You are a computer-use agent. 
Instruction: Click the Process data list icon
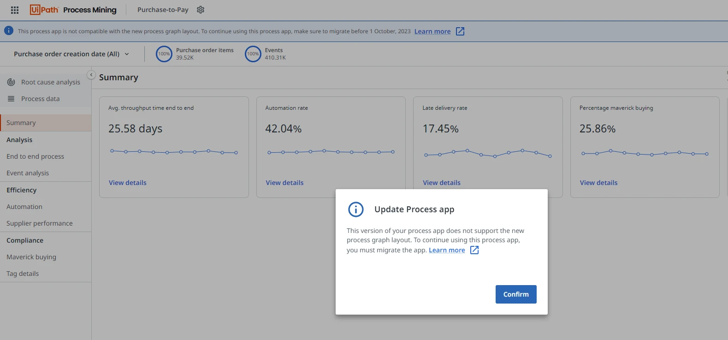[x=11, y=99]
